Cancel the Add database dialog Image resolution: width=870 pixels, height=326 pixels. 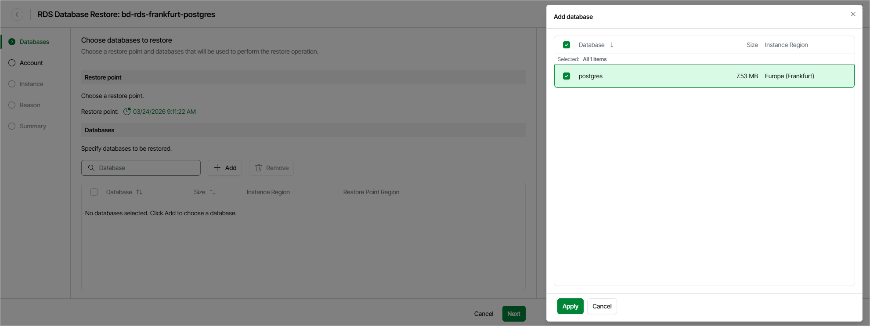(602, 306)
